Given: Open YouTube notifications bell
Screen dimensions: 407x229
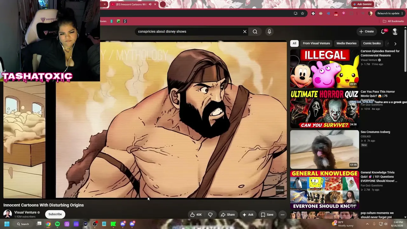Looking at the screenshot, I should pos(383,31).
